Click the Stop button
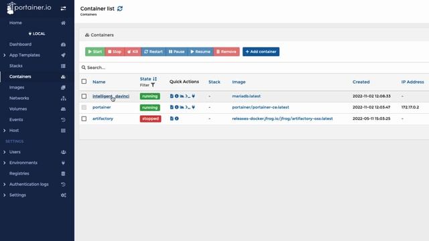 coord(115,52)
